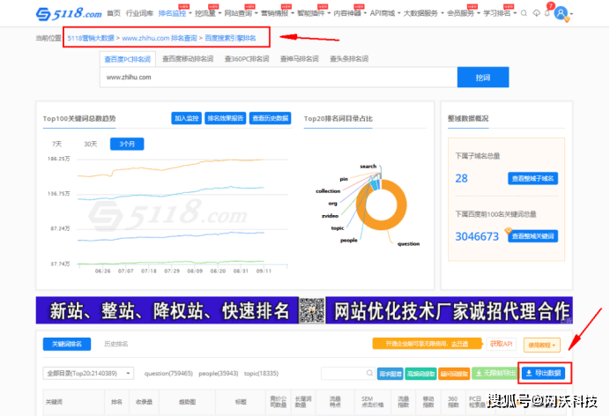Screen dimensions: 610x416
Task: Switch to 历史排名 tab
Action: coord(116,344)
